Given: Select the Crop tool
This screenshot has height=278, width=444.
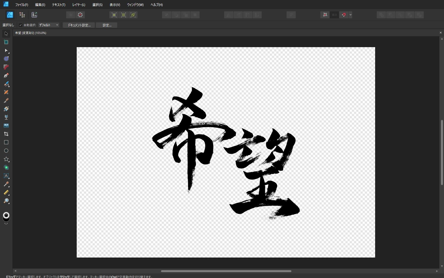Looking at the screenshot, I should coord(6,134).
